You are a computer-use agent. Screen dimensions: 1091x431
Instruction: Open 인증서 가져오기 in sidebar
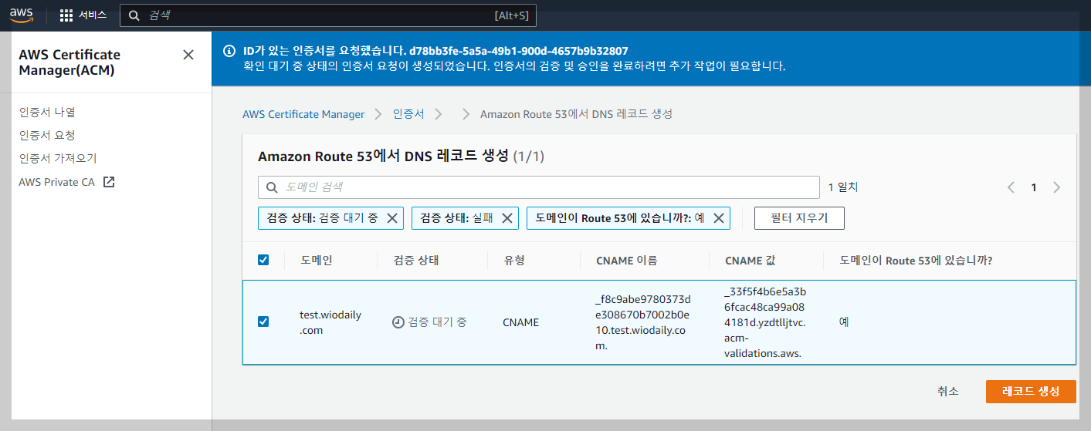[x=58, y=158]
